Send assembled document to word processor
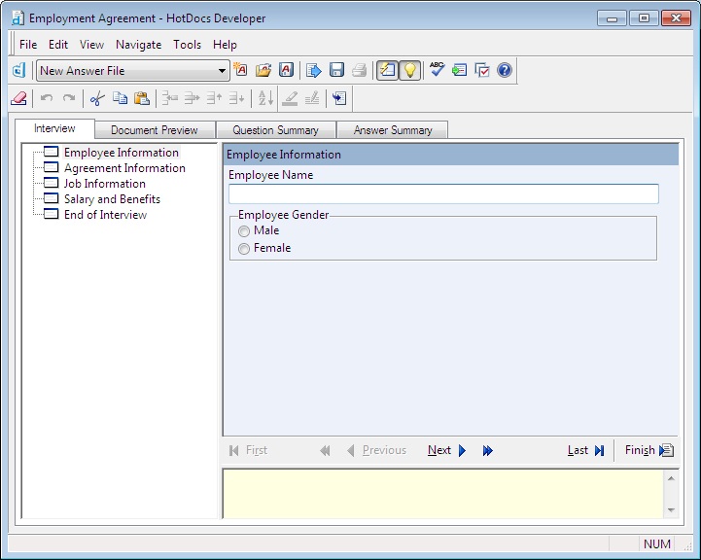The width and height of the screenshot is (701, 560). (314, 70)
